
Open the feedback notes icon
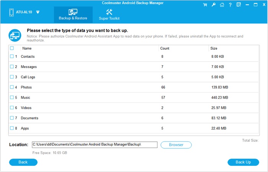[239, 5]
